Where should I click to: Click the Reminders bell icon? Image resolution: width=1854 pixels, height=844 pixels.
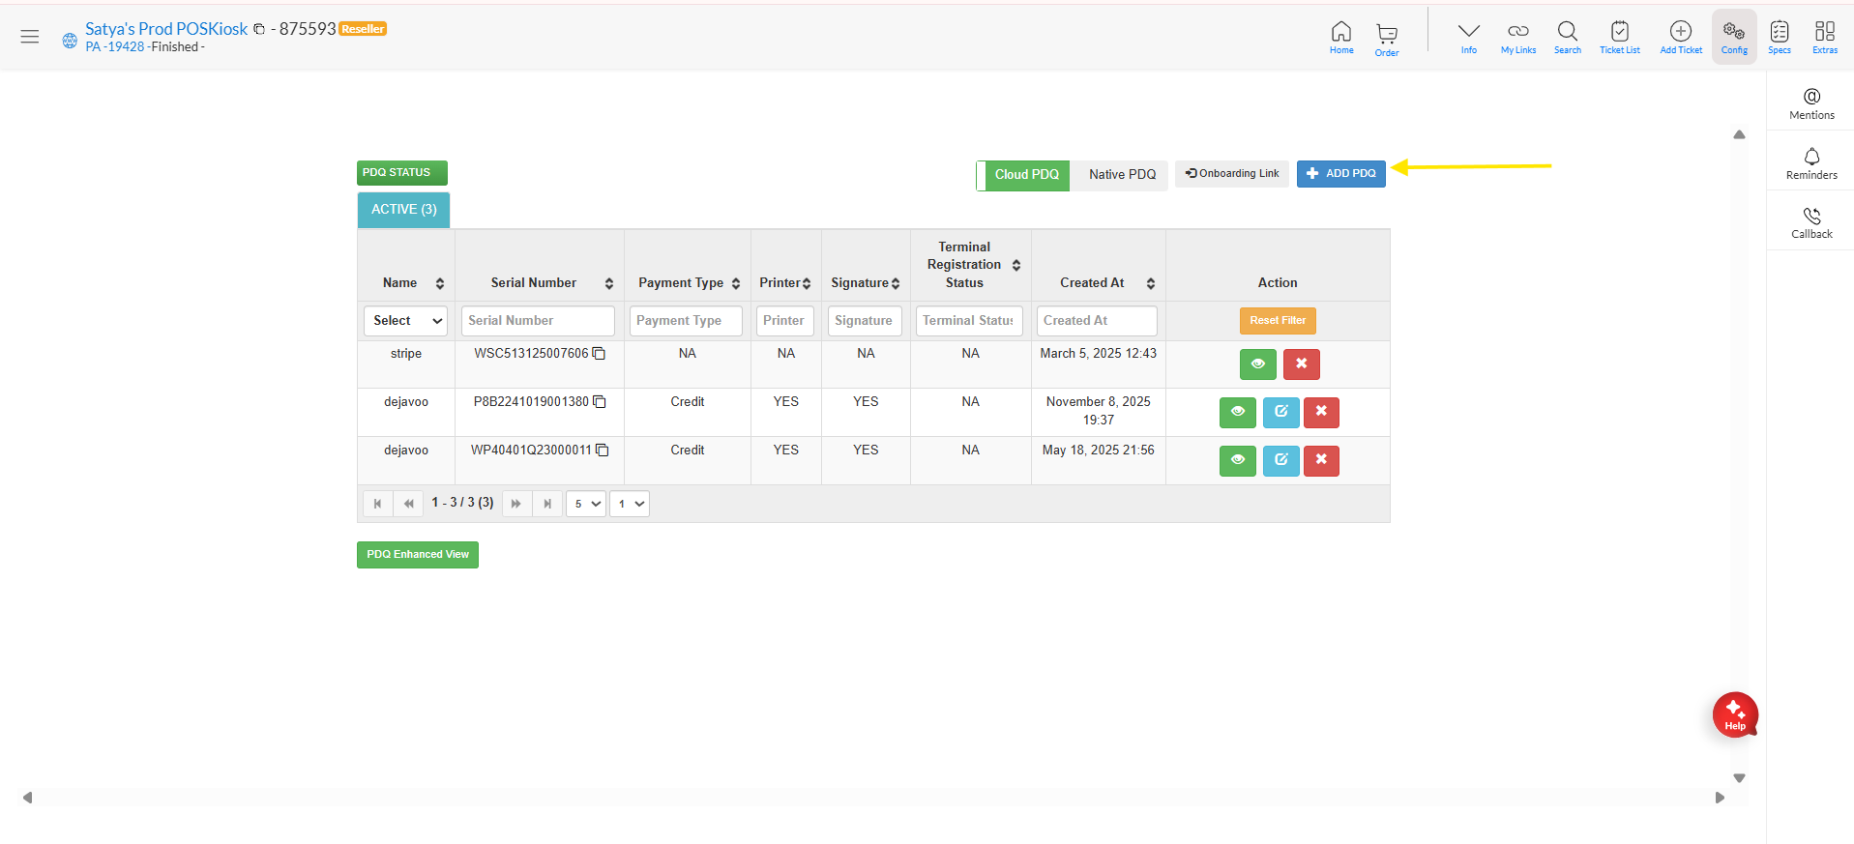(x=1810, y=162)
